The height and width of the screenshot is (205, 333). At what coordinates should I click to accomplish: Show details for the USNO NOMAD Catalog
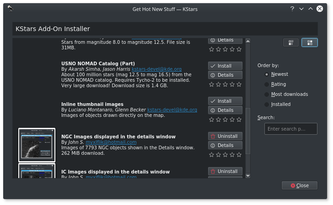point(225,75)
